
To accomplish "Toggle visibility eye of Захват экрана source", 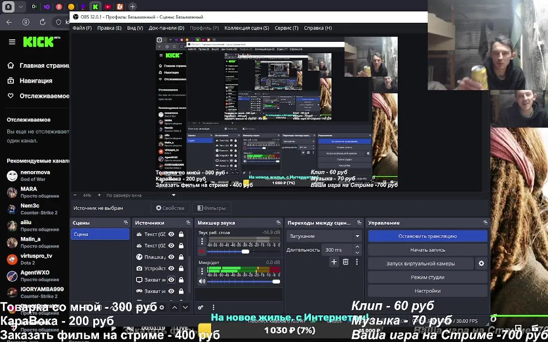I will (171, 279).
